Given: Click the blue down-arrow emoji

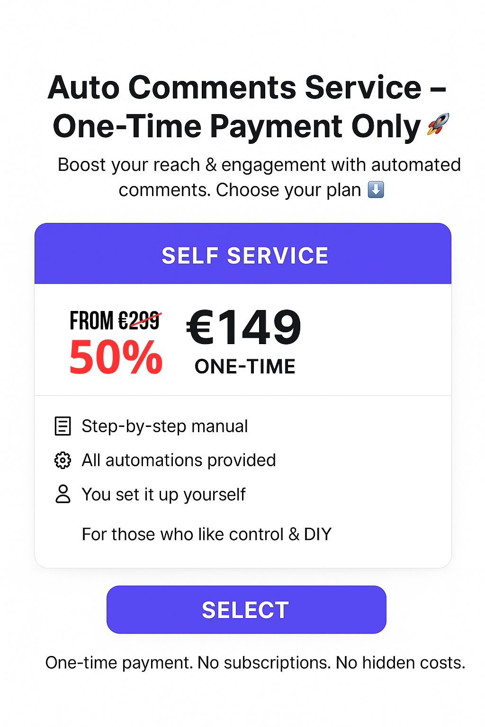Looking at the screenshot, I should click(376, 190).
